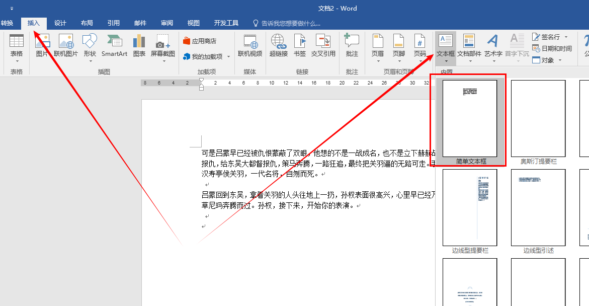The image size is (589, 306).
Task: Add a 批注 comment
Action: click(x=352, y=46)
